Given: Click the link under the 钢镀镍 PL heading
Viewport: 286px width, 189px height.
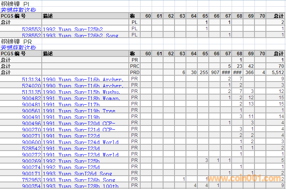Looking at the screenshot, I should (x=18, y=10).
